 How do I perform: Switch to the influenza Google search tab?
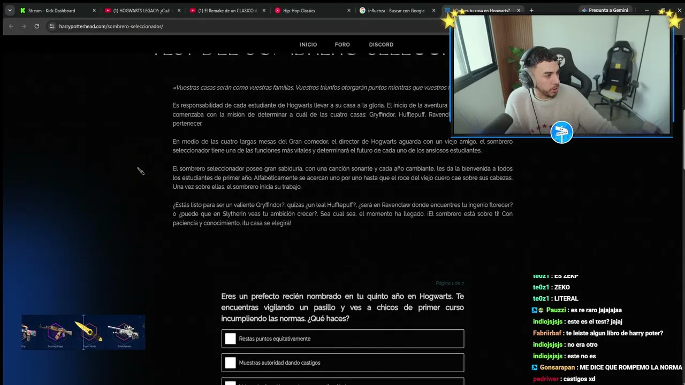click(x=398, y=10)
